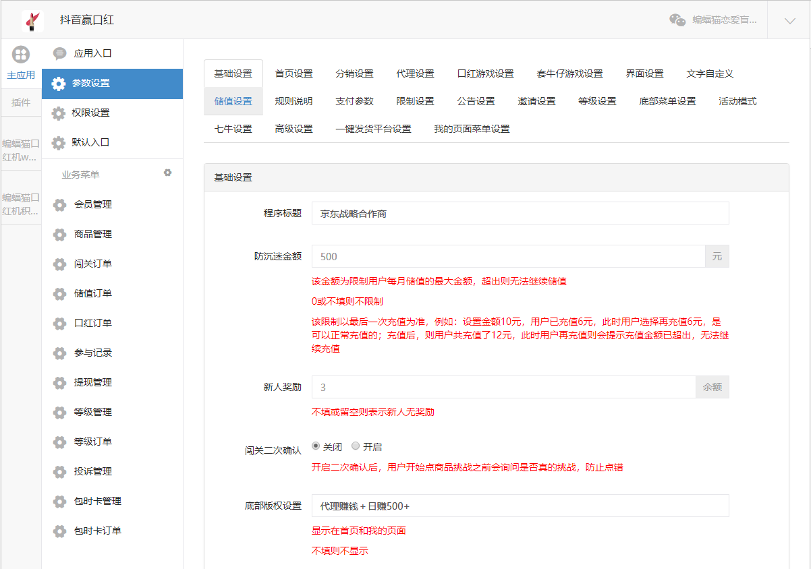Click the chat bubble icon for 应用入口
The image size is (811, 569).
60,53
